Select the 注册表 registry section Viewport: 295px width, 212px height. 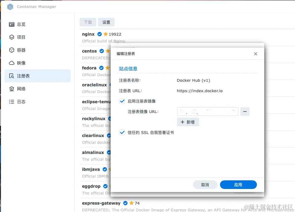[x=37, y=76]
